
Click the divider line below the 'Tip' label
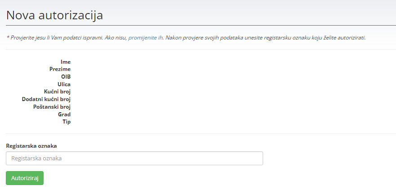(x=198, y=133)
